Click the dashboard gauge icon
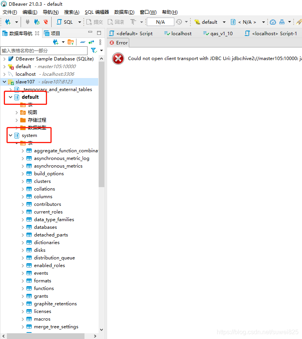 (x=273, y=22)
